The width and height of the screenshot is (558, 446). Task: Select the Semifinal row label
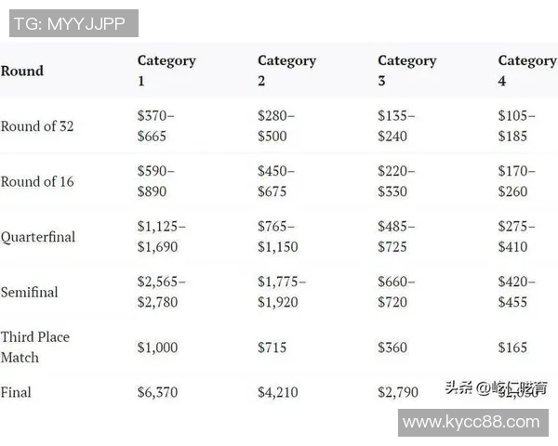tap(30, 292)
